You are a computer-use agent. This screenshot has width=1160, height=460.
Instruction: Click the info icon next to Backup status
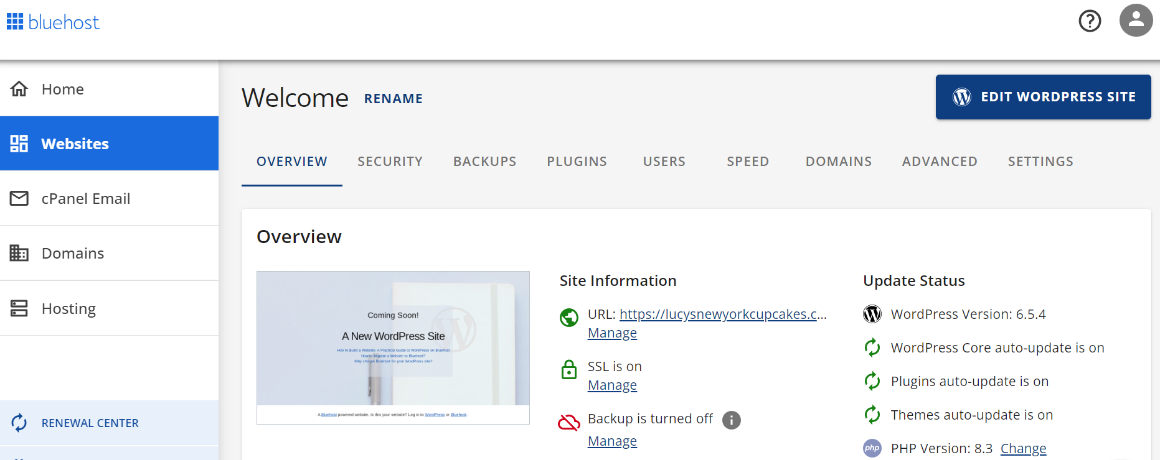732,420
